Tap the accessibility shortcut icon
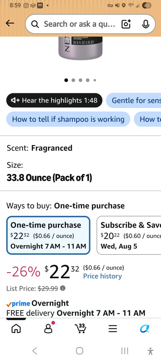 tap(151, 351)
